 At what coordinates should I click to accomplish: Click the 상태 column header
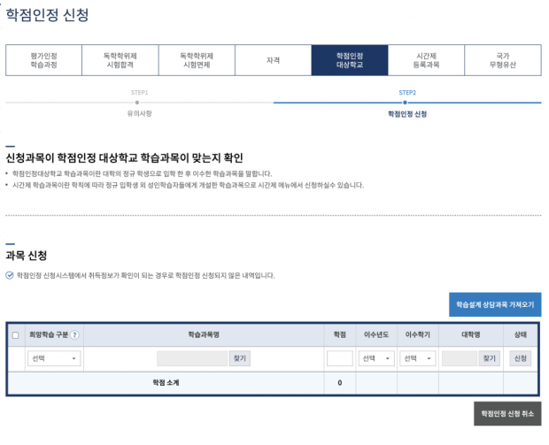521,334
